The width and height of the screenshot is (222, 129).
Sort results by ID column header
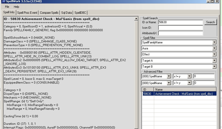tap(148, 90)
